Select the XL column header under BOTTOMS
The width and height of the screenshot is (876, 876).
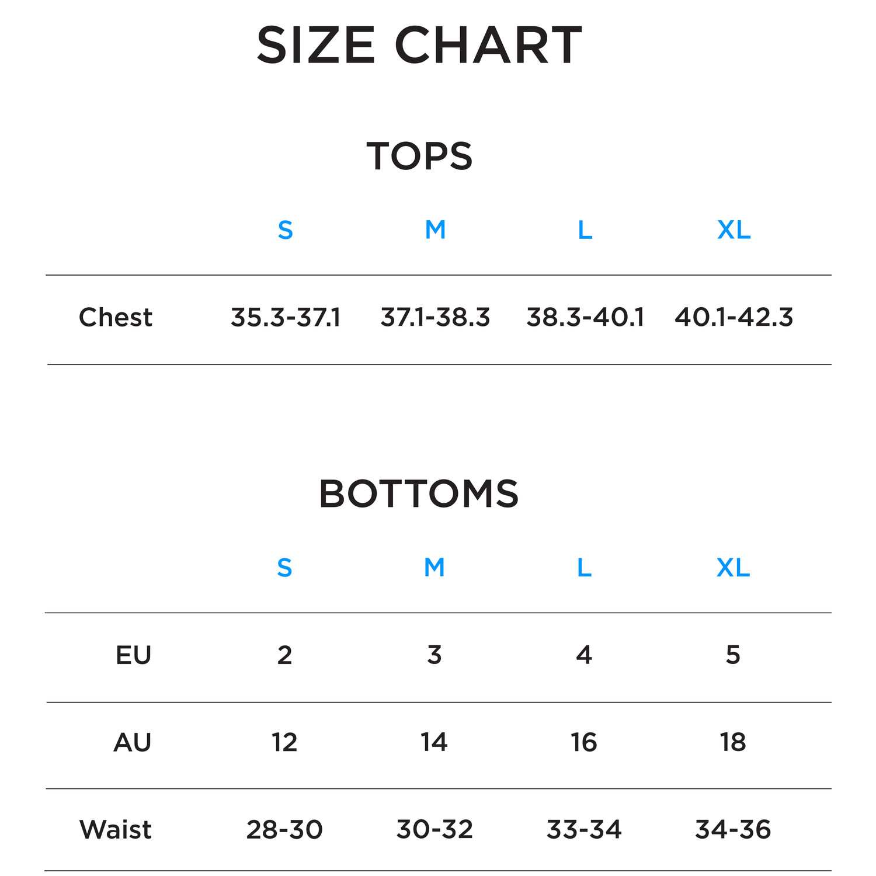[733, 568]
